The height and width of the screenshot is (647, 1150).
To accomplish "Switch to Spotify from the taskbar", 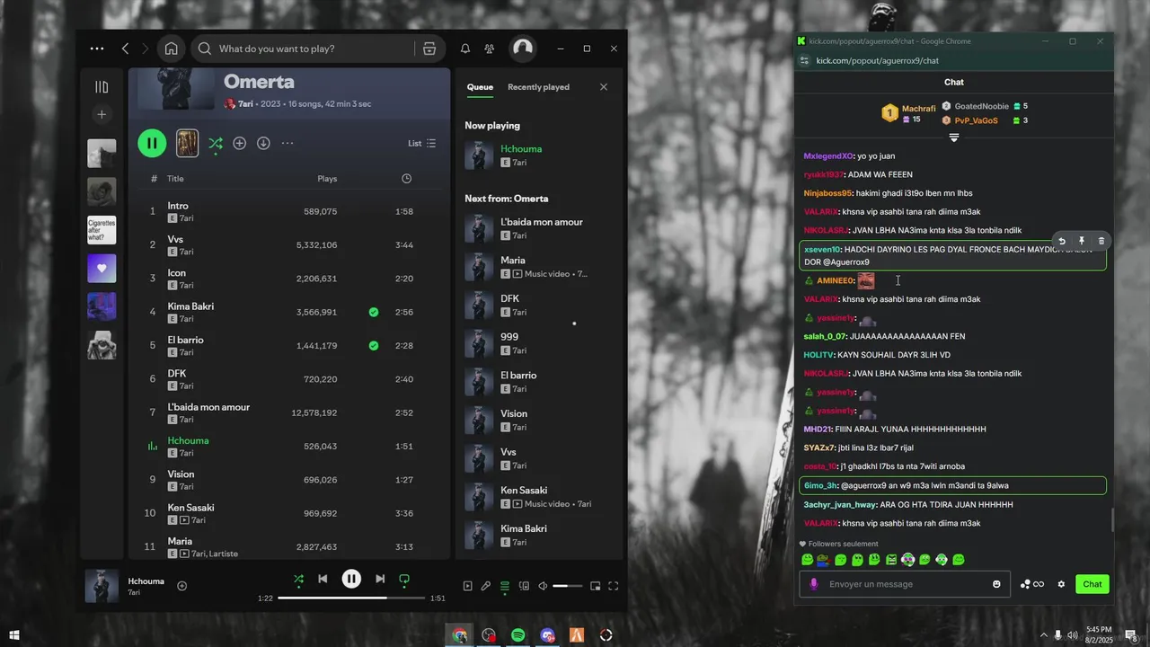I will (x=518, y=635).
